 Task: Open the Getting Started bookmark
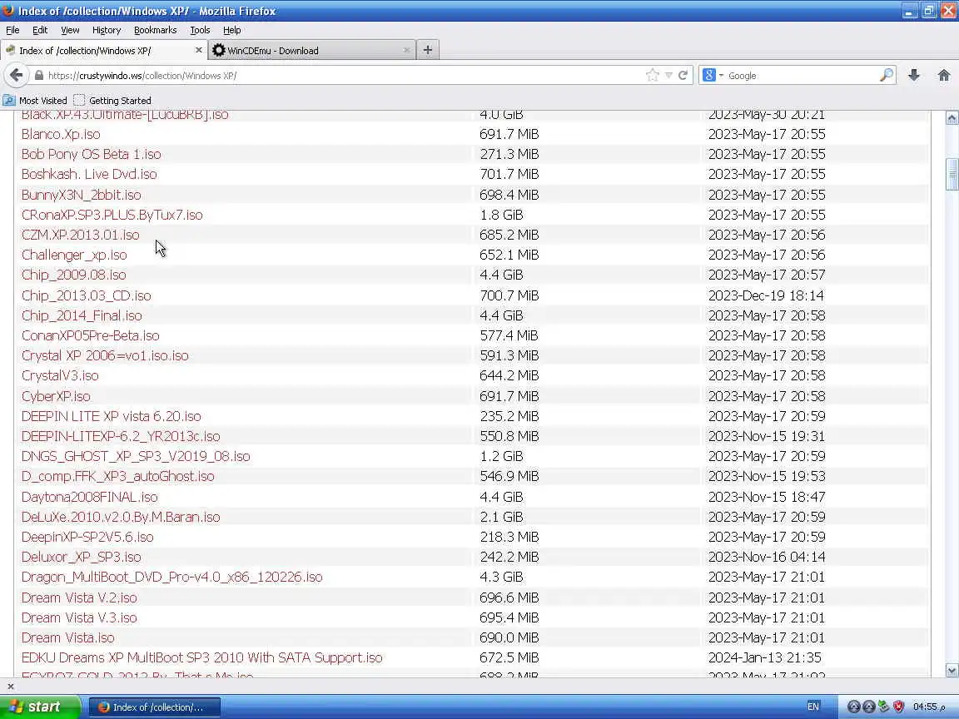(x=112, y=100)
